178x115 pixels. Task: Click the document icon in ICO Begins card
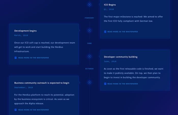point(105,32)
